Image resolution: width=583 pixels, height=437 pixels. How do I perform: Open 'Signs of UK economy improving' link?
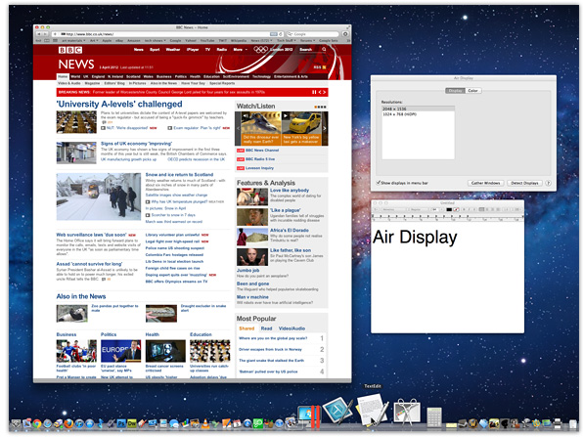tap(136, 143)
